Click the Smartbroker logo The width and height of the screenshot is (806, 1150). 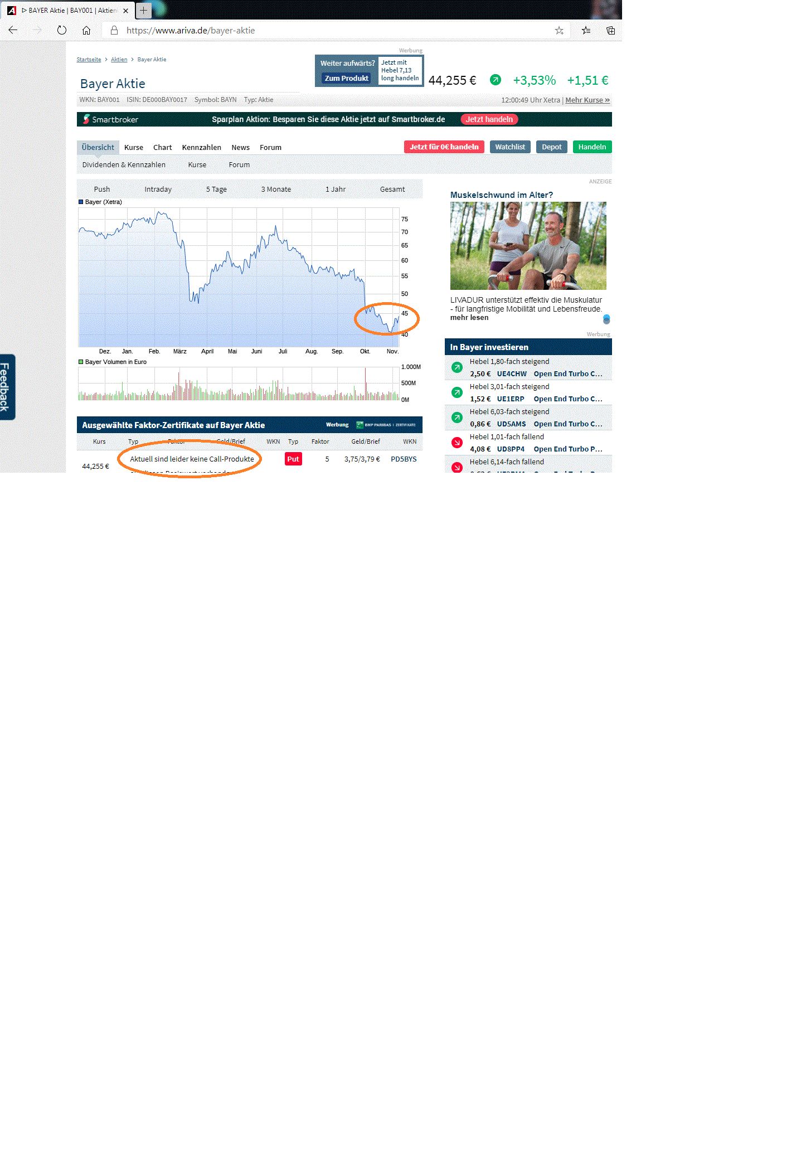tap(110, 119)
